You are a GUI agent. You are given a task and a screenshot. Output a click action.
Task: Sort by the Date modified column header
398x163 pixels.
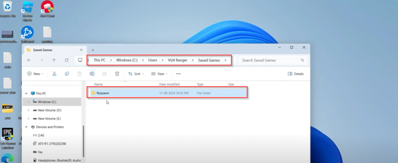[169, 84]
